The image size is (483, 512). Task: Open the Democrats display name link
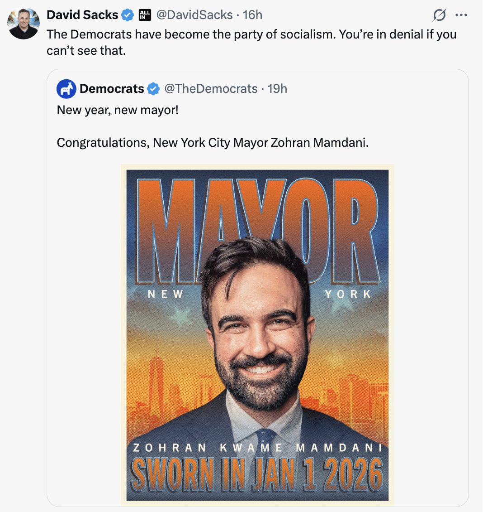(x=112, y=89)
